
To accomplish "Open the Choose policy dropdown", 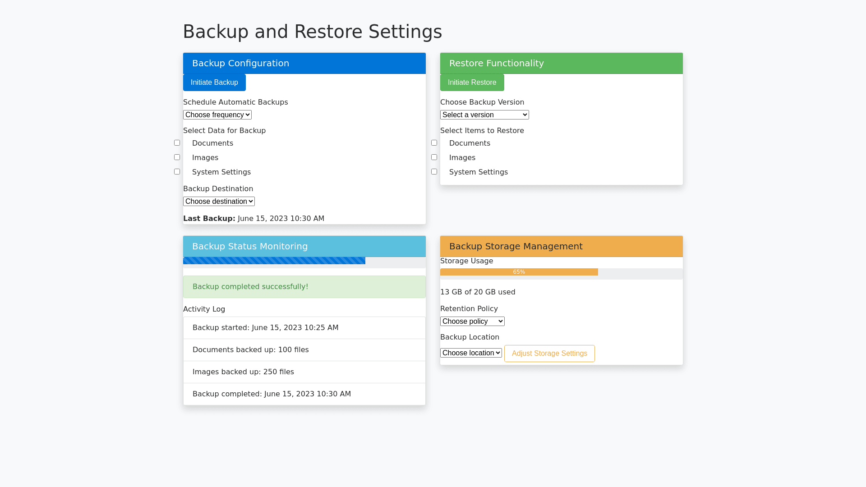I will [472, 322].
